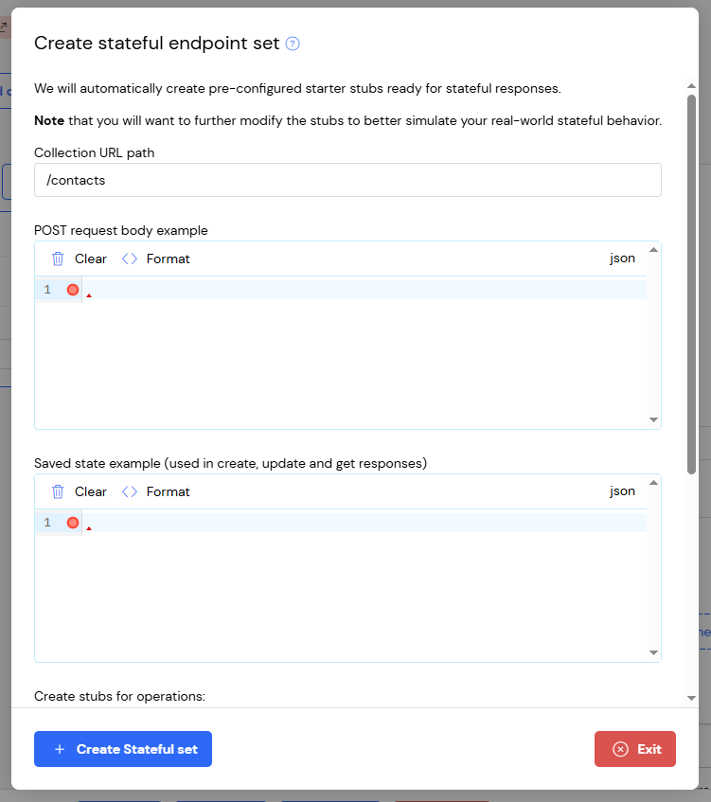Click down arrow of Saved state editor scrollbar
This screenshot has height=802, width=711.
point(653,652)
